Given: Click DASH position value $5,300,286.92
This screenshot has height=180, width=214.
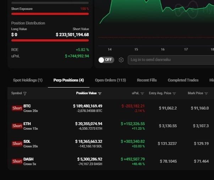Looking at the screenshot, I should coord(90,159).
